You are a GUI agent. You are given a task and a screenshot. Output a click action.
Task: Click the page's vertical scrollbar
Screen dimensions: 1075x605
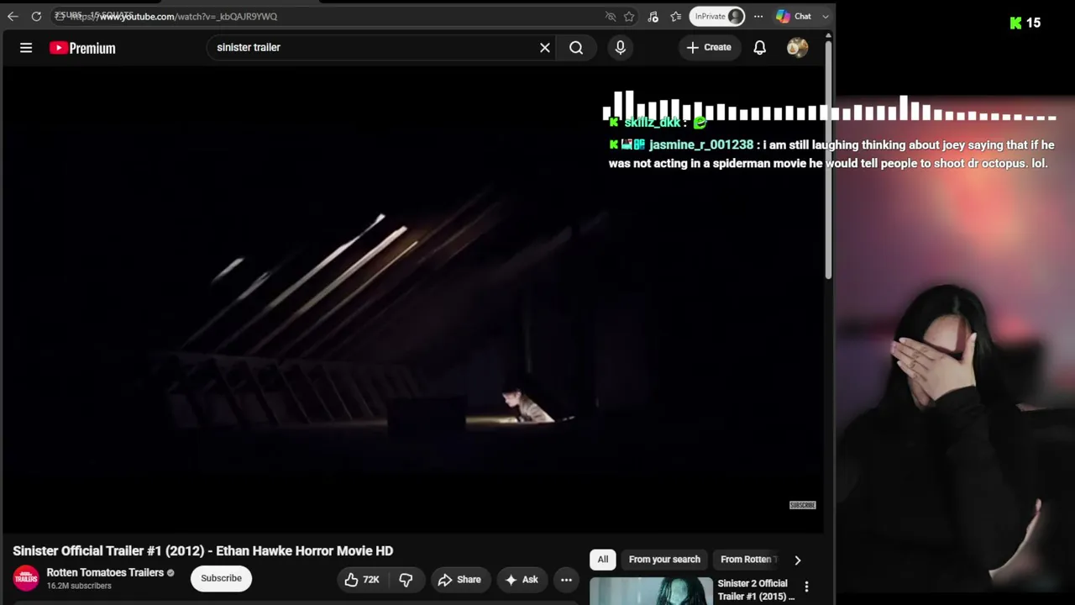point(829,160)
